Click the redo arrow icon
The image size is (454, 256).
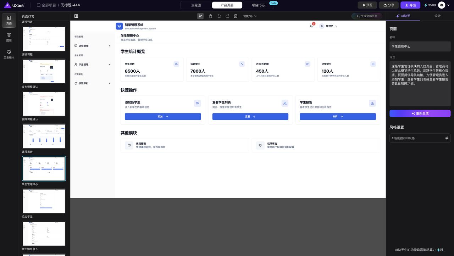point(227,16)
